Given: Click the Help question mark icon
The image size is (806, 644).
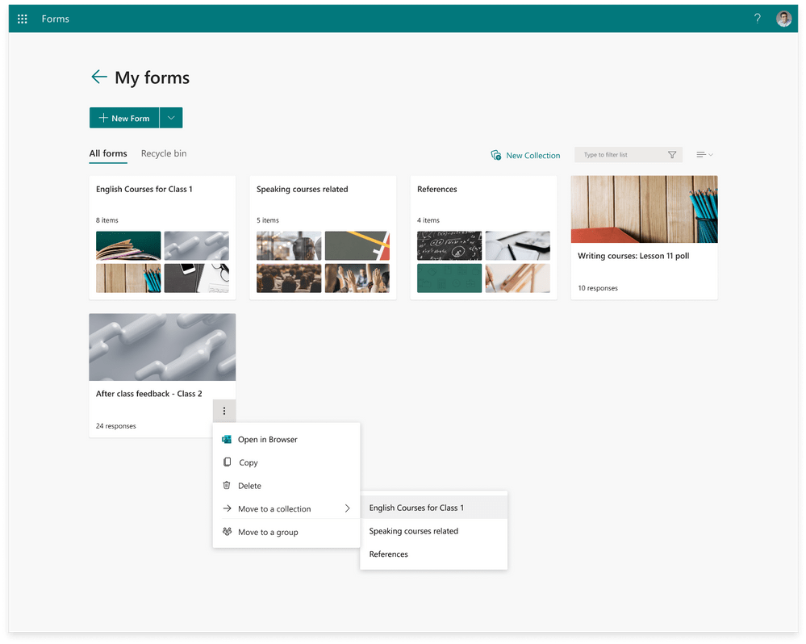Looking at the screenshot, I should coord(757,18).
